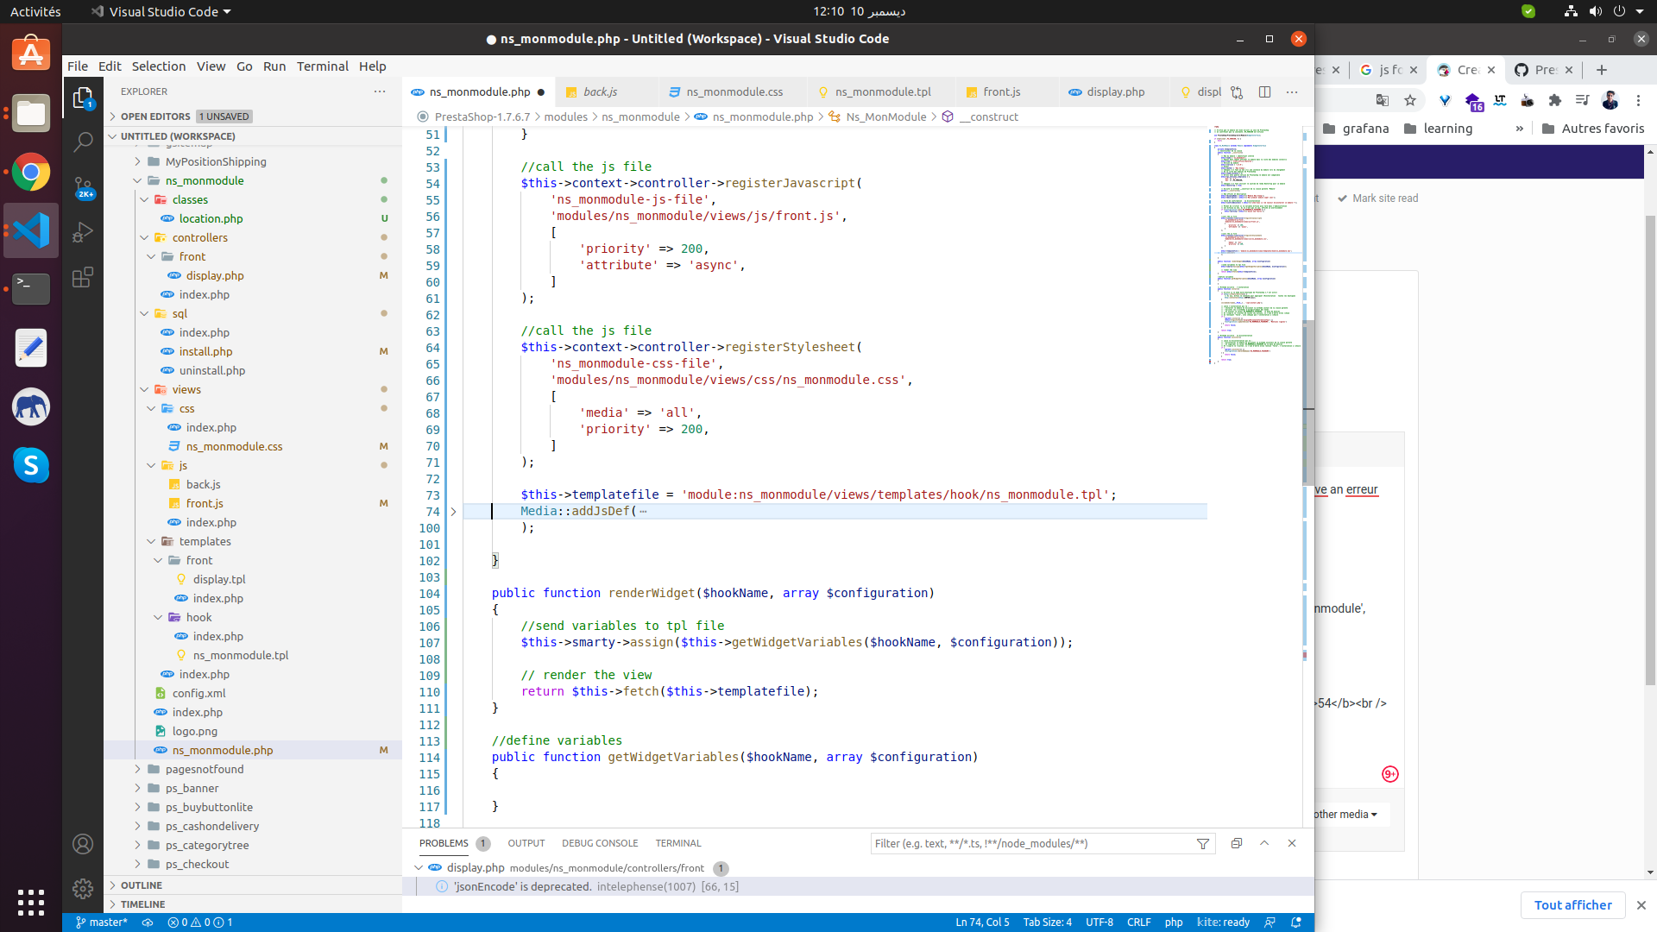Expand folded code at line 74
The width and height of the screenshot is (1657, 932).
[x=453, y=512]
